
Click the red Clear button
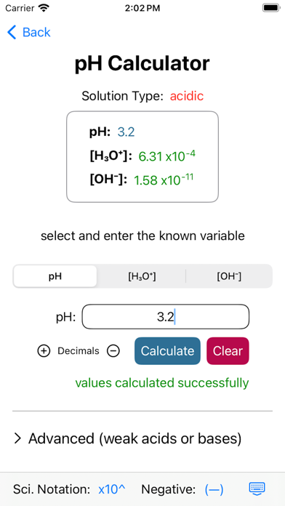(x=228, y=350)
